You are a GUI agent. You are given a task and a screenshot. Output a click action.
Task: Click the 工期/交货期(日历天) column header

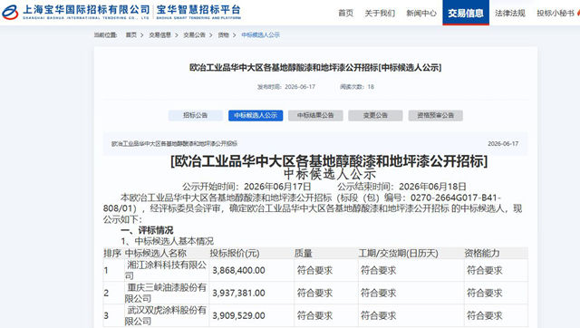click(399, 254)
